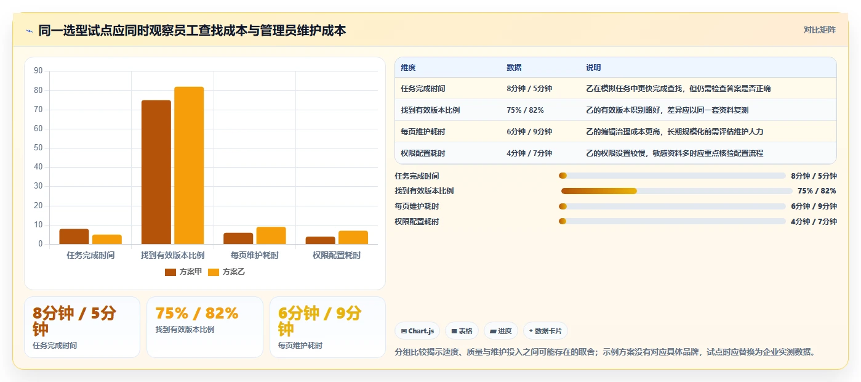
Task: Click the 权限配置耗时 x-axis chart label
Action: pos(337,255)
